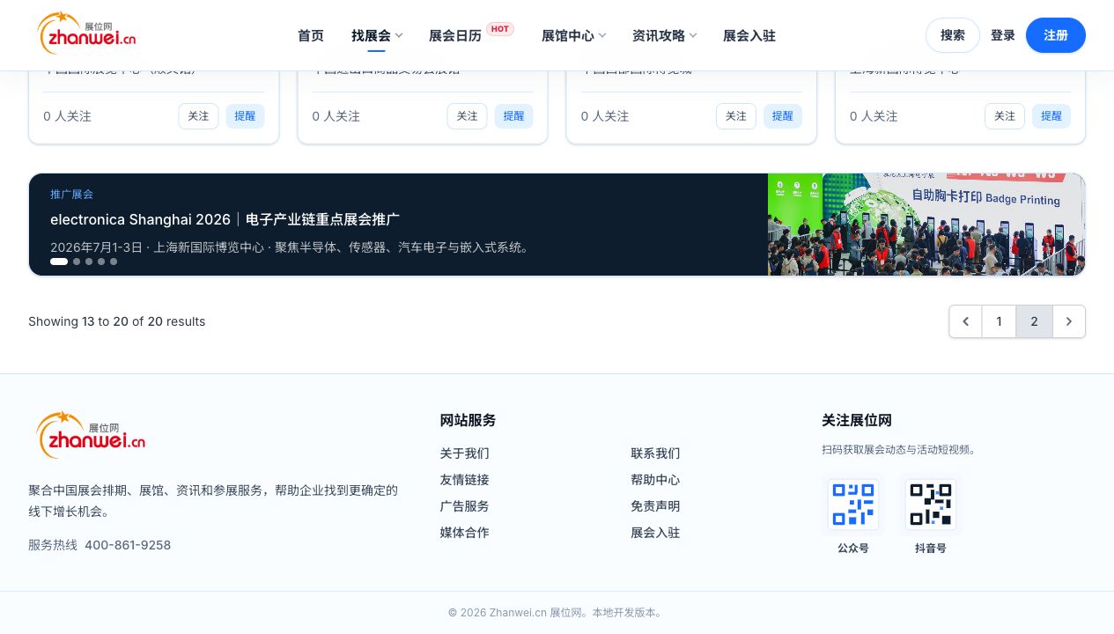Go to 首页 in the navigation

point(311,35)
